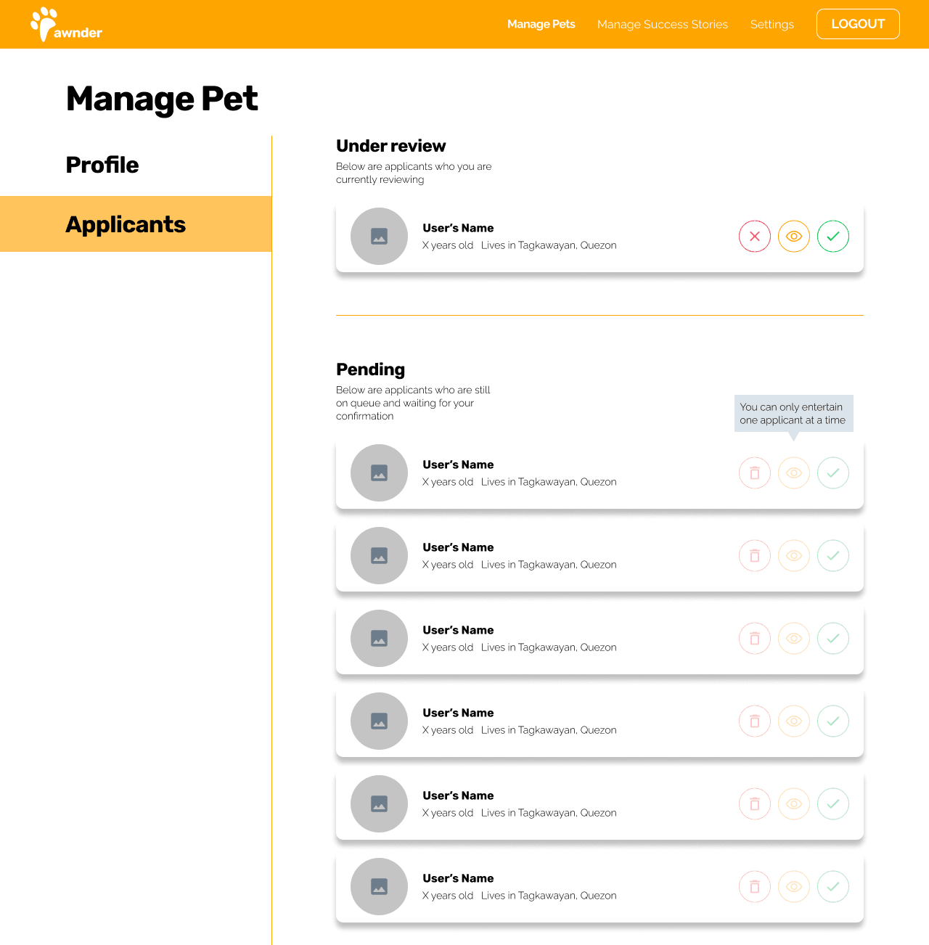
Task: Open Settings from the top navigation
Action: point(772,25)
